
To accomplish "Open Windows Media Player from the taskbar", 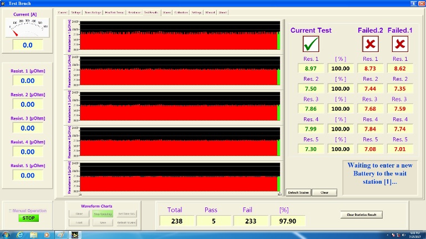I will coord(47,235).
